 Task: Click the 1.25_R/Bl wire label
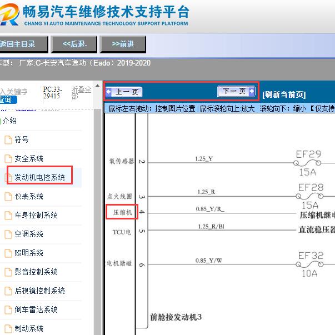click(211, 226)
